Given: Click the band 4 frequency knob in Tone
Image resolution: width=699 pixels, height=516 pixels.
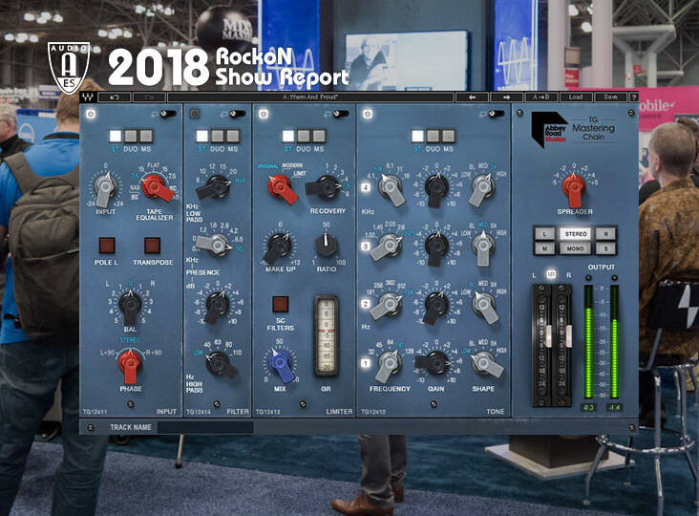Looking at the screenshot, I should pos(392,188).
